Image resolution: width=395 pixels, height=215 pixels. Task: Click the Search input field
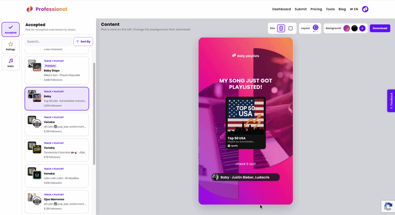[48, 42]
